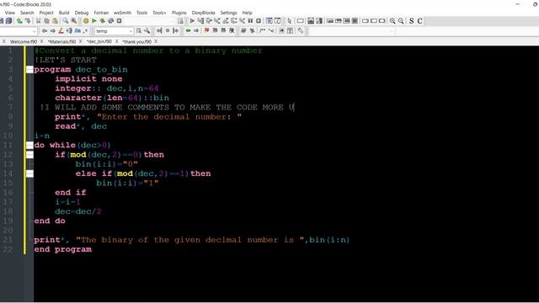539x303 pixels.
Task: Click the green Browse back arrow
Action: point(188,31)
